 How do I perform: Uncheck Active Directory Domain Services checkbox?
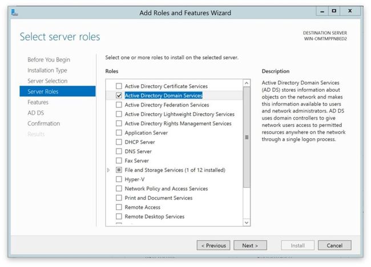click(x=119, y=96)
